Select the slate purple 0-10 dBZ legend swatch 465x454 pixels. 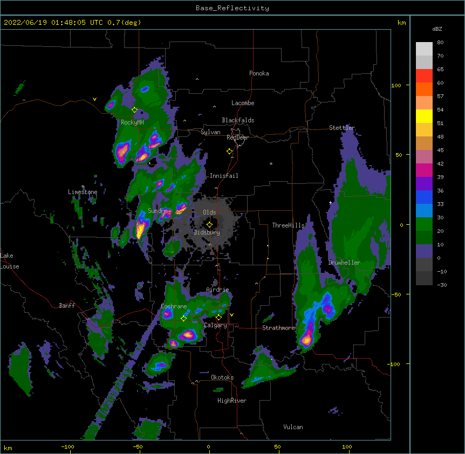pos(424,251)
